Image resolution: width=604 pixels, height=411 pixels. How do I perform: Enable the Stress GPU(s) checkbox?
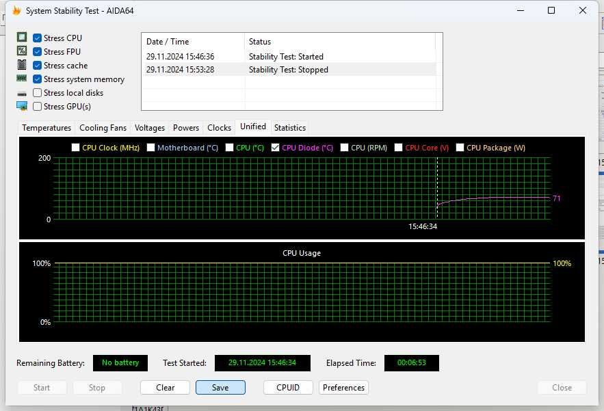click(38, 106)
